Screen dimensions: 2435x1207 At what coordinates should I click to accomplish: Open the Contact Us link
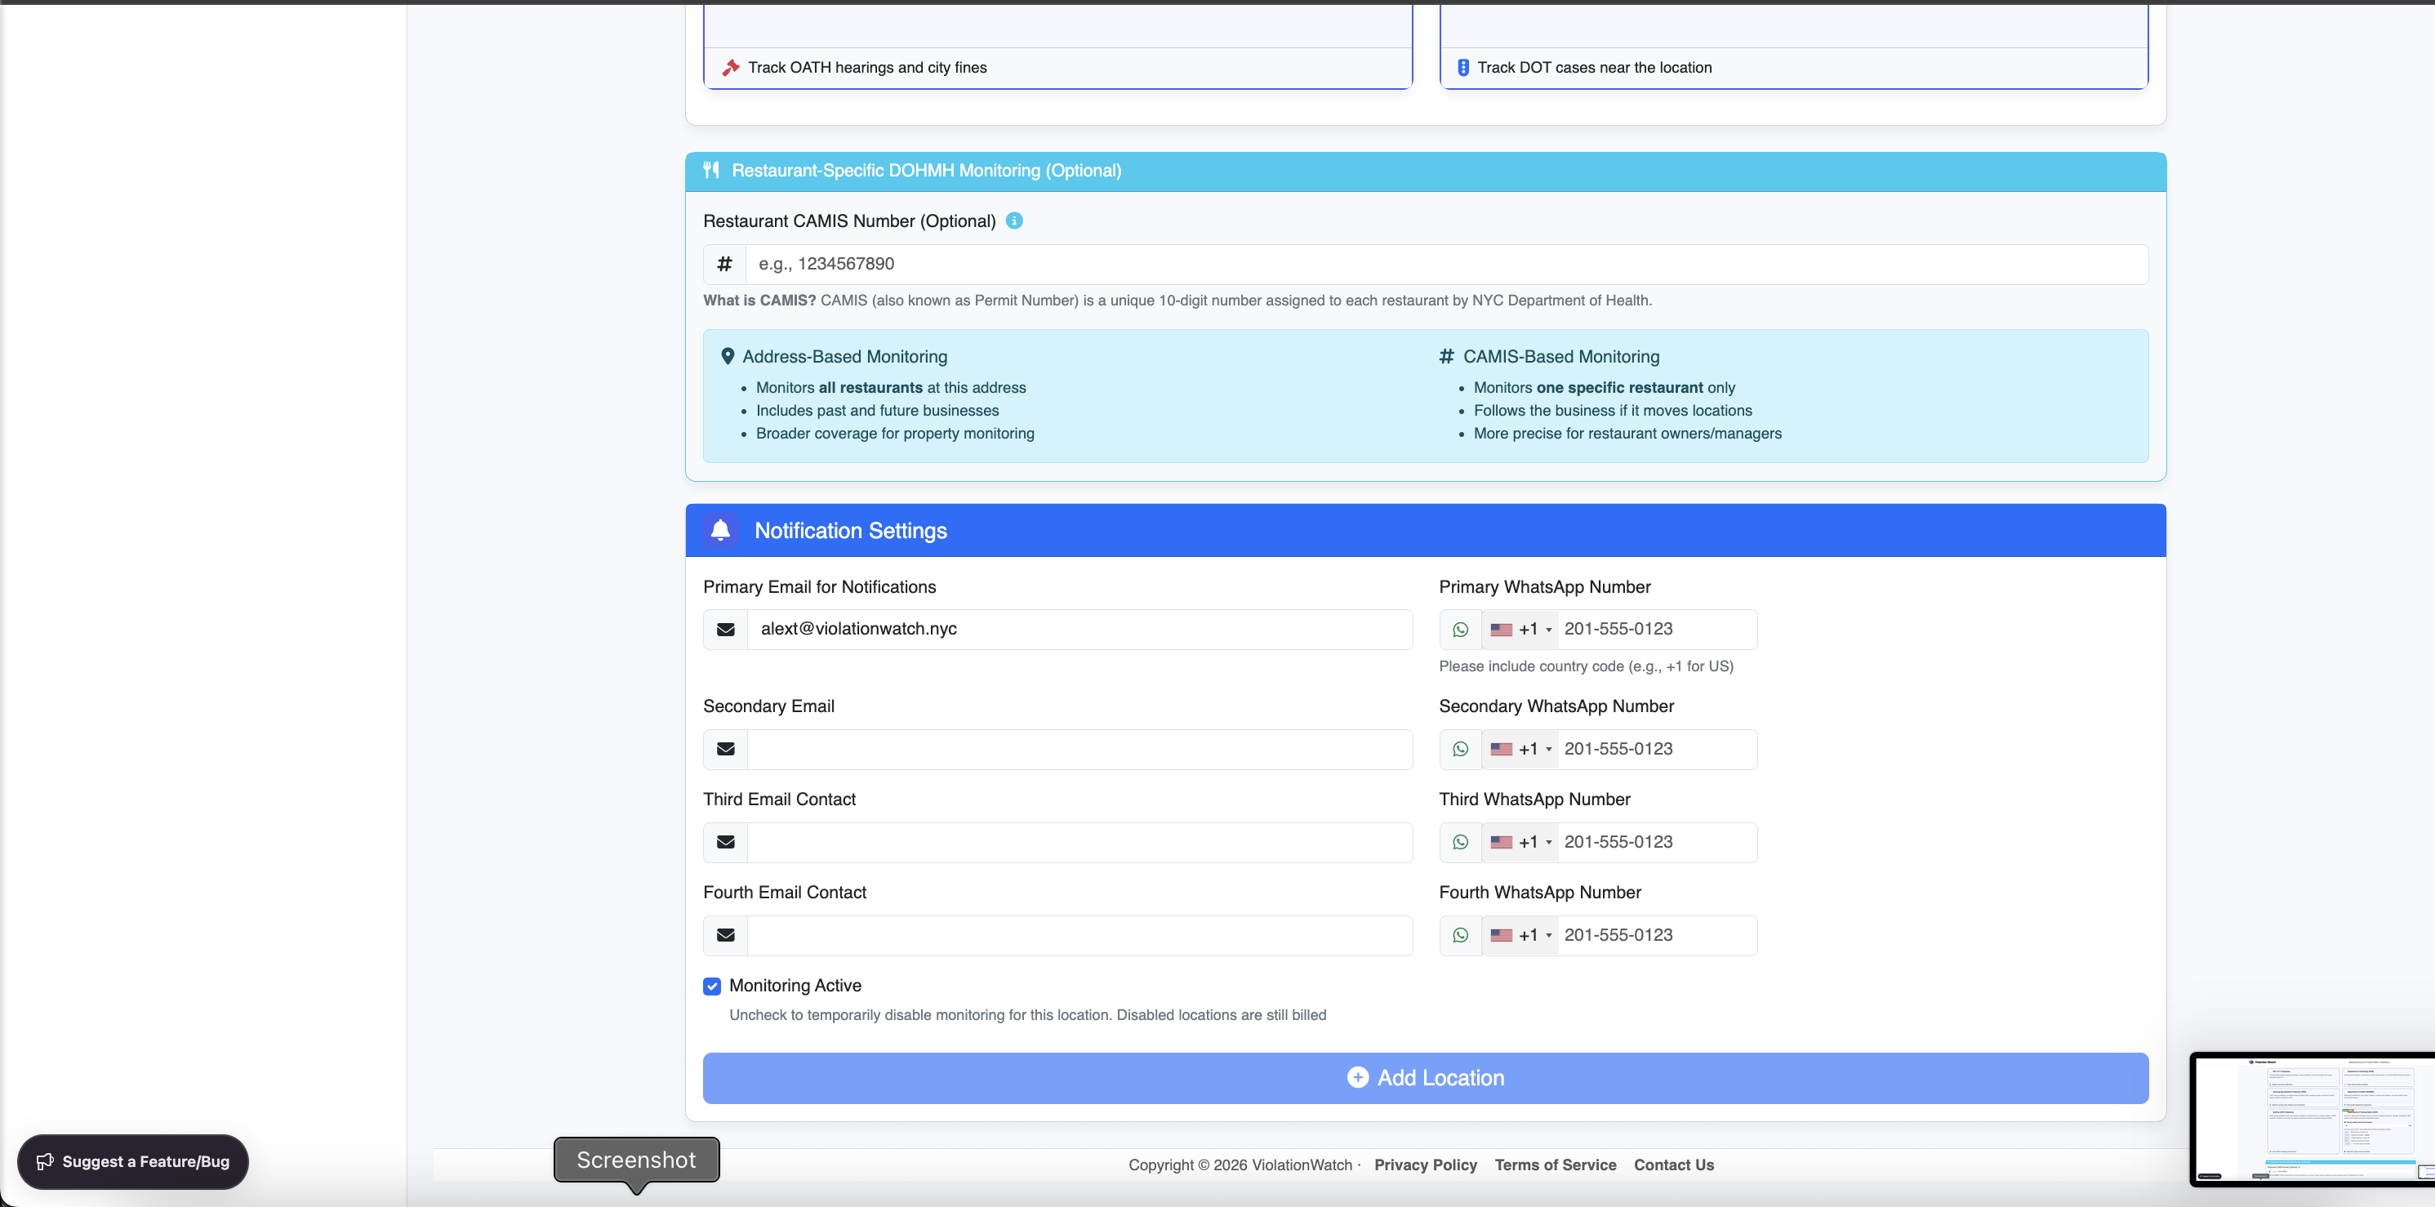[1673, 1165]
